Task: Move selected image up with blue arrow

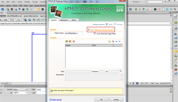Action: [x=116, y=41]
